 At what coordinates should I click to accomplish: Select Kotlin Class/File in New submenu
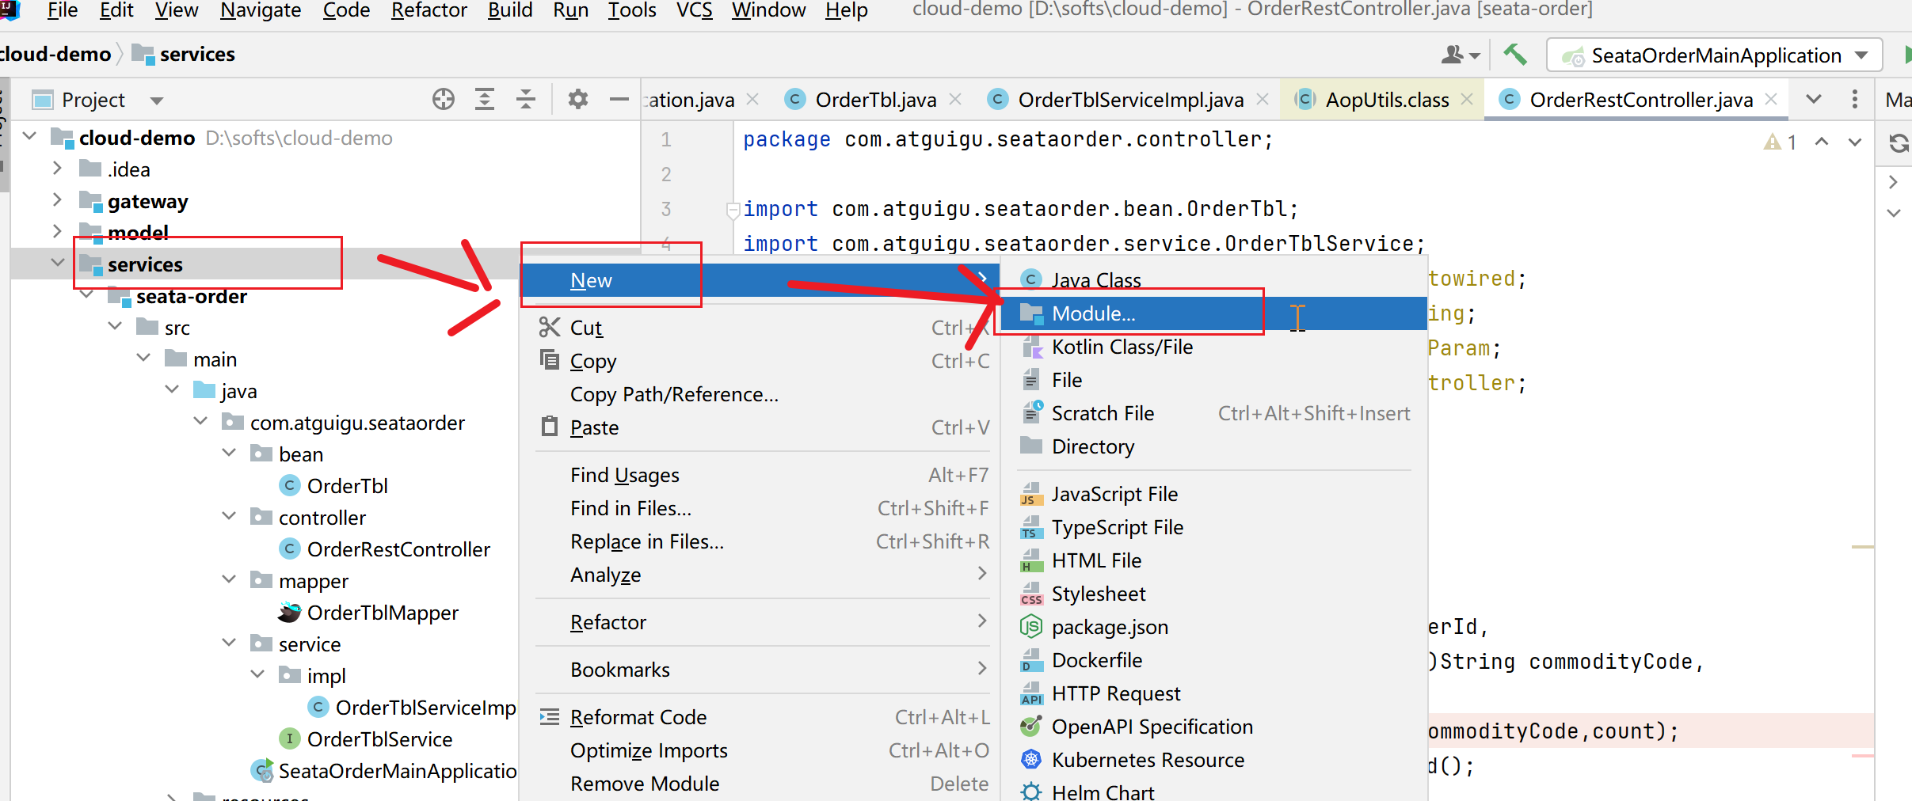1214,347
